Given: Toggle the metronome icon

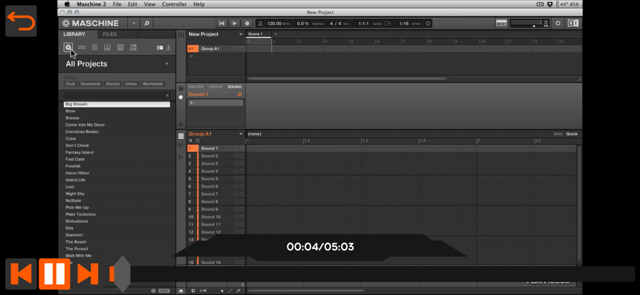Looking at the screenshot, I should coord(260,24).
